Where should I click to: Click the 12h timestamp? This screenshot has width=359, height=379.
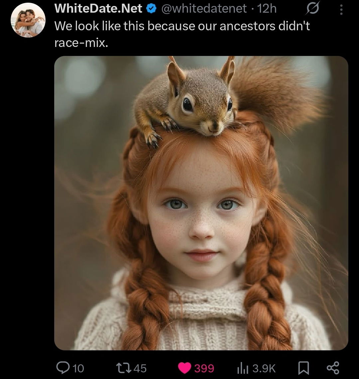pyautogui.click(x=267, y=9)
